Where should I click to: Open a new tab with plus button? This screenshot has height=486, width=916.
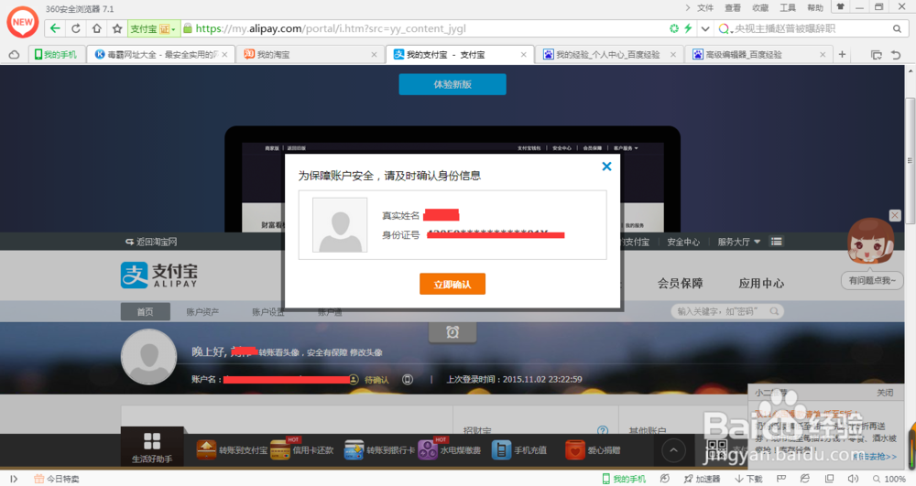842,54
